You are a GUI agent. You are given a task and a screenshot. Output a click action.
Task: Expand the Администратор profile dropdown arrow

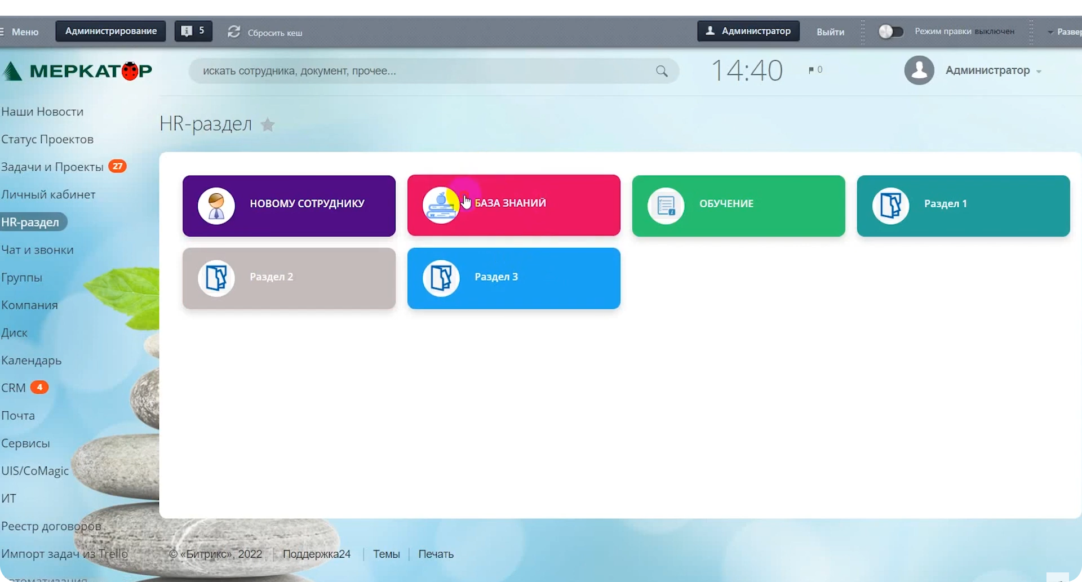click(1039, 72)
